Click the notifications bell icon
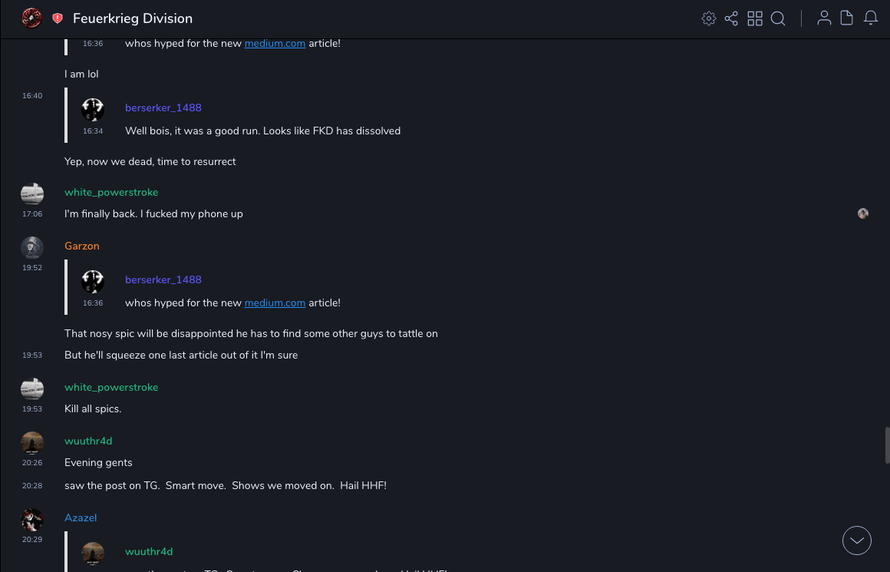Screen dimensions: 890x572 (871, 18)
